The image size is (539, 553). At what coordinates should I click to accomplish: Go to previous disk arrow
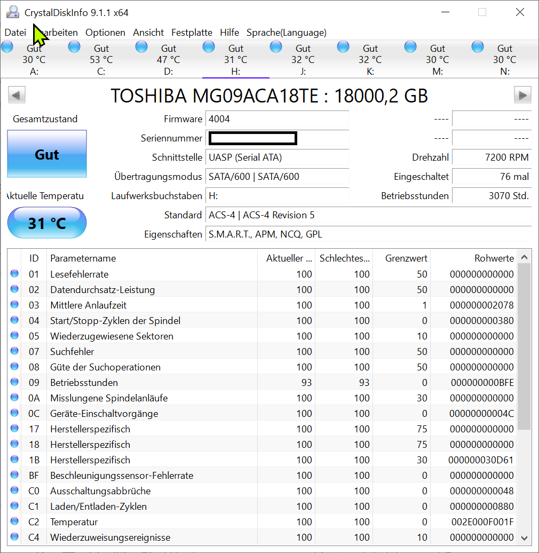click(x=17, y=95)
